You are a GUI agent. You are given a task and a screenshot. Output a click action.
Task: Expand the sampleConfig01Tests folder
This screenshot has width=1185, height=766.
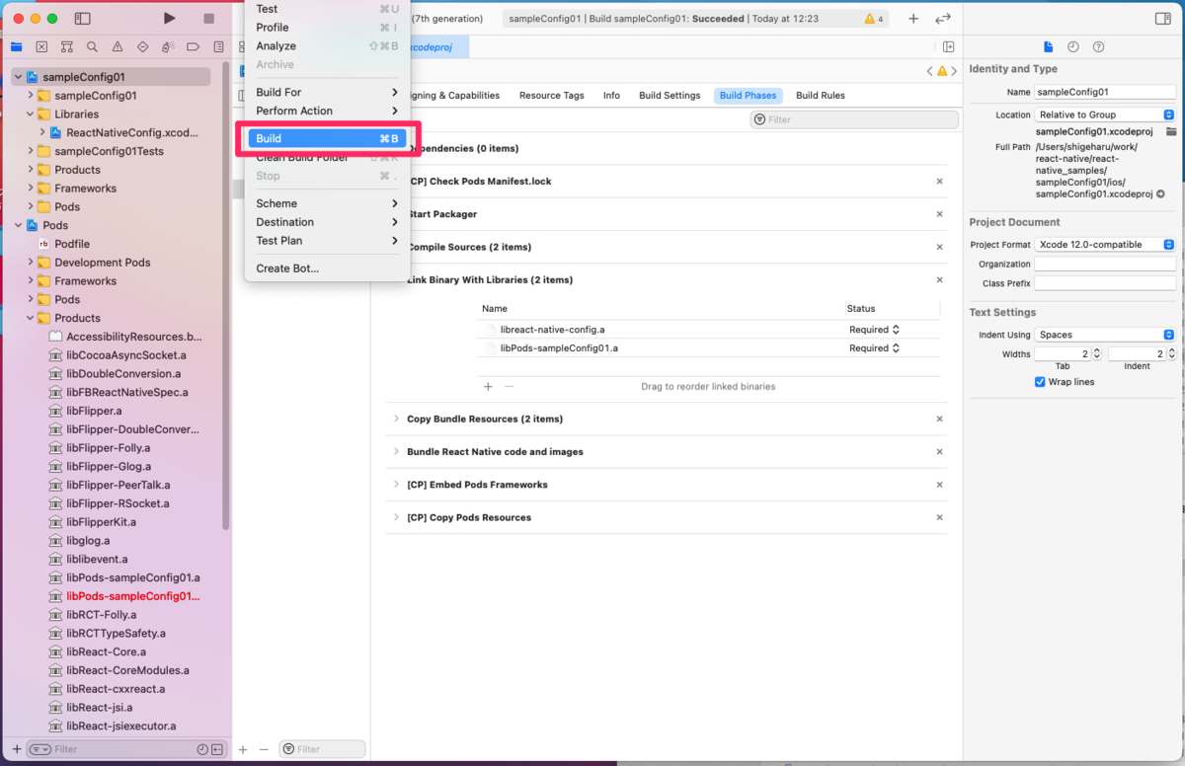(x=31, y=151)
